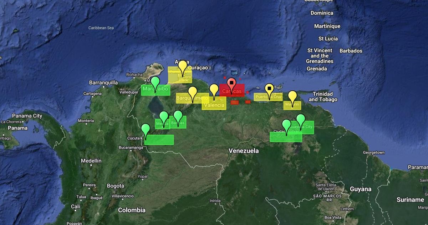Click the Montería city label

tap(86, 121)
